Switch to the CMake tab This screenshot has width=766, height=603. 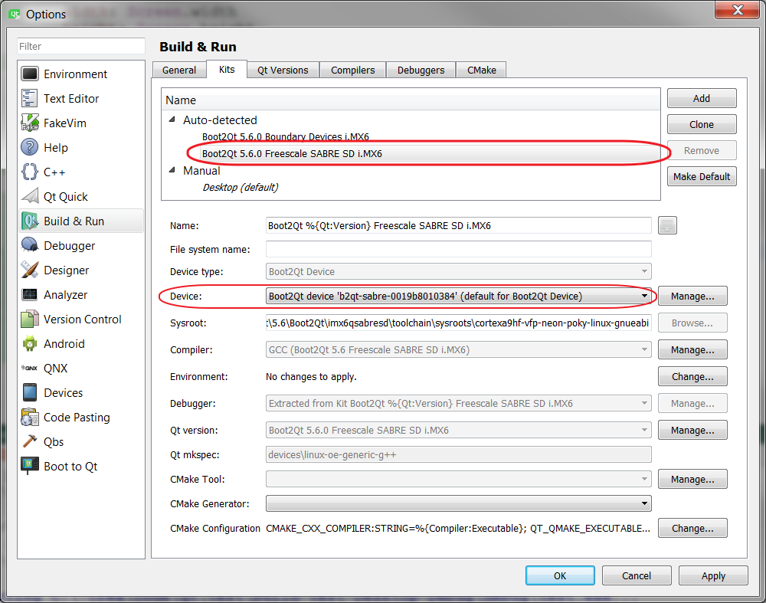[x=481, y=70]
